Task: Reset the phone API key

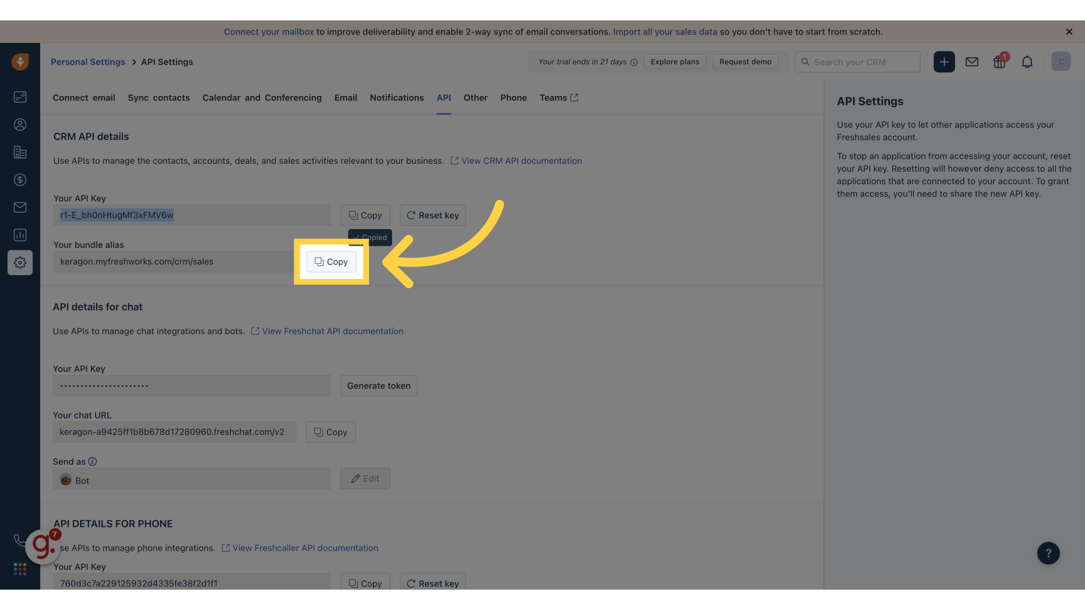Action: pos(432,583)
